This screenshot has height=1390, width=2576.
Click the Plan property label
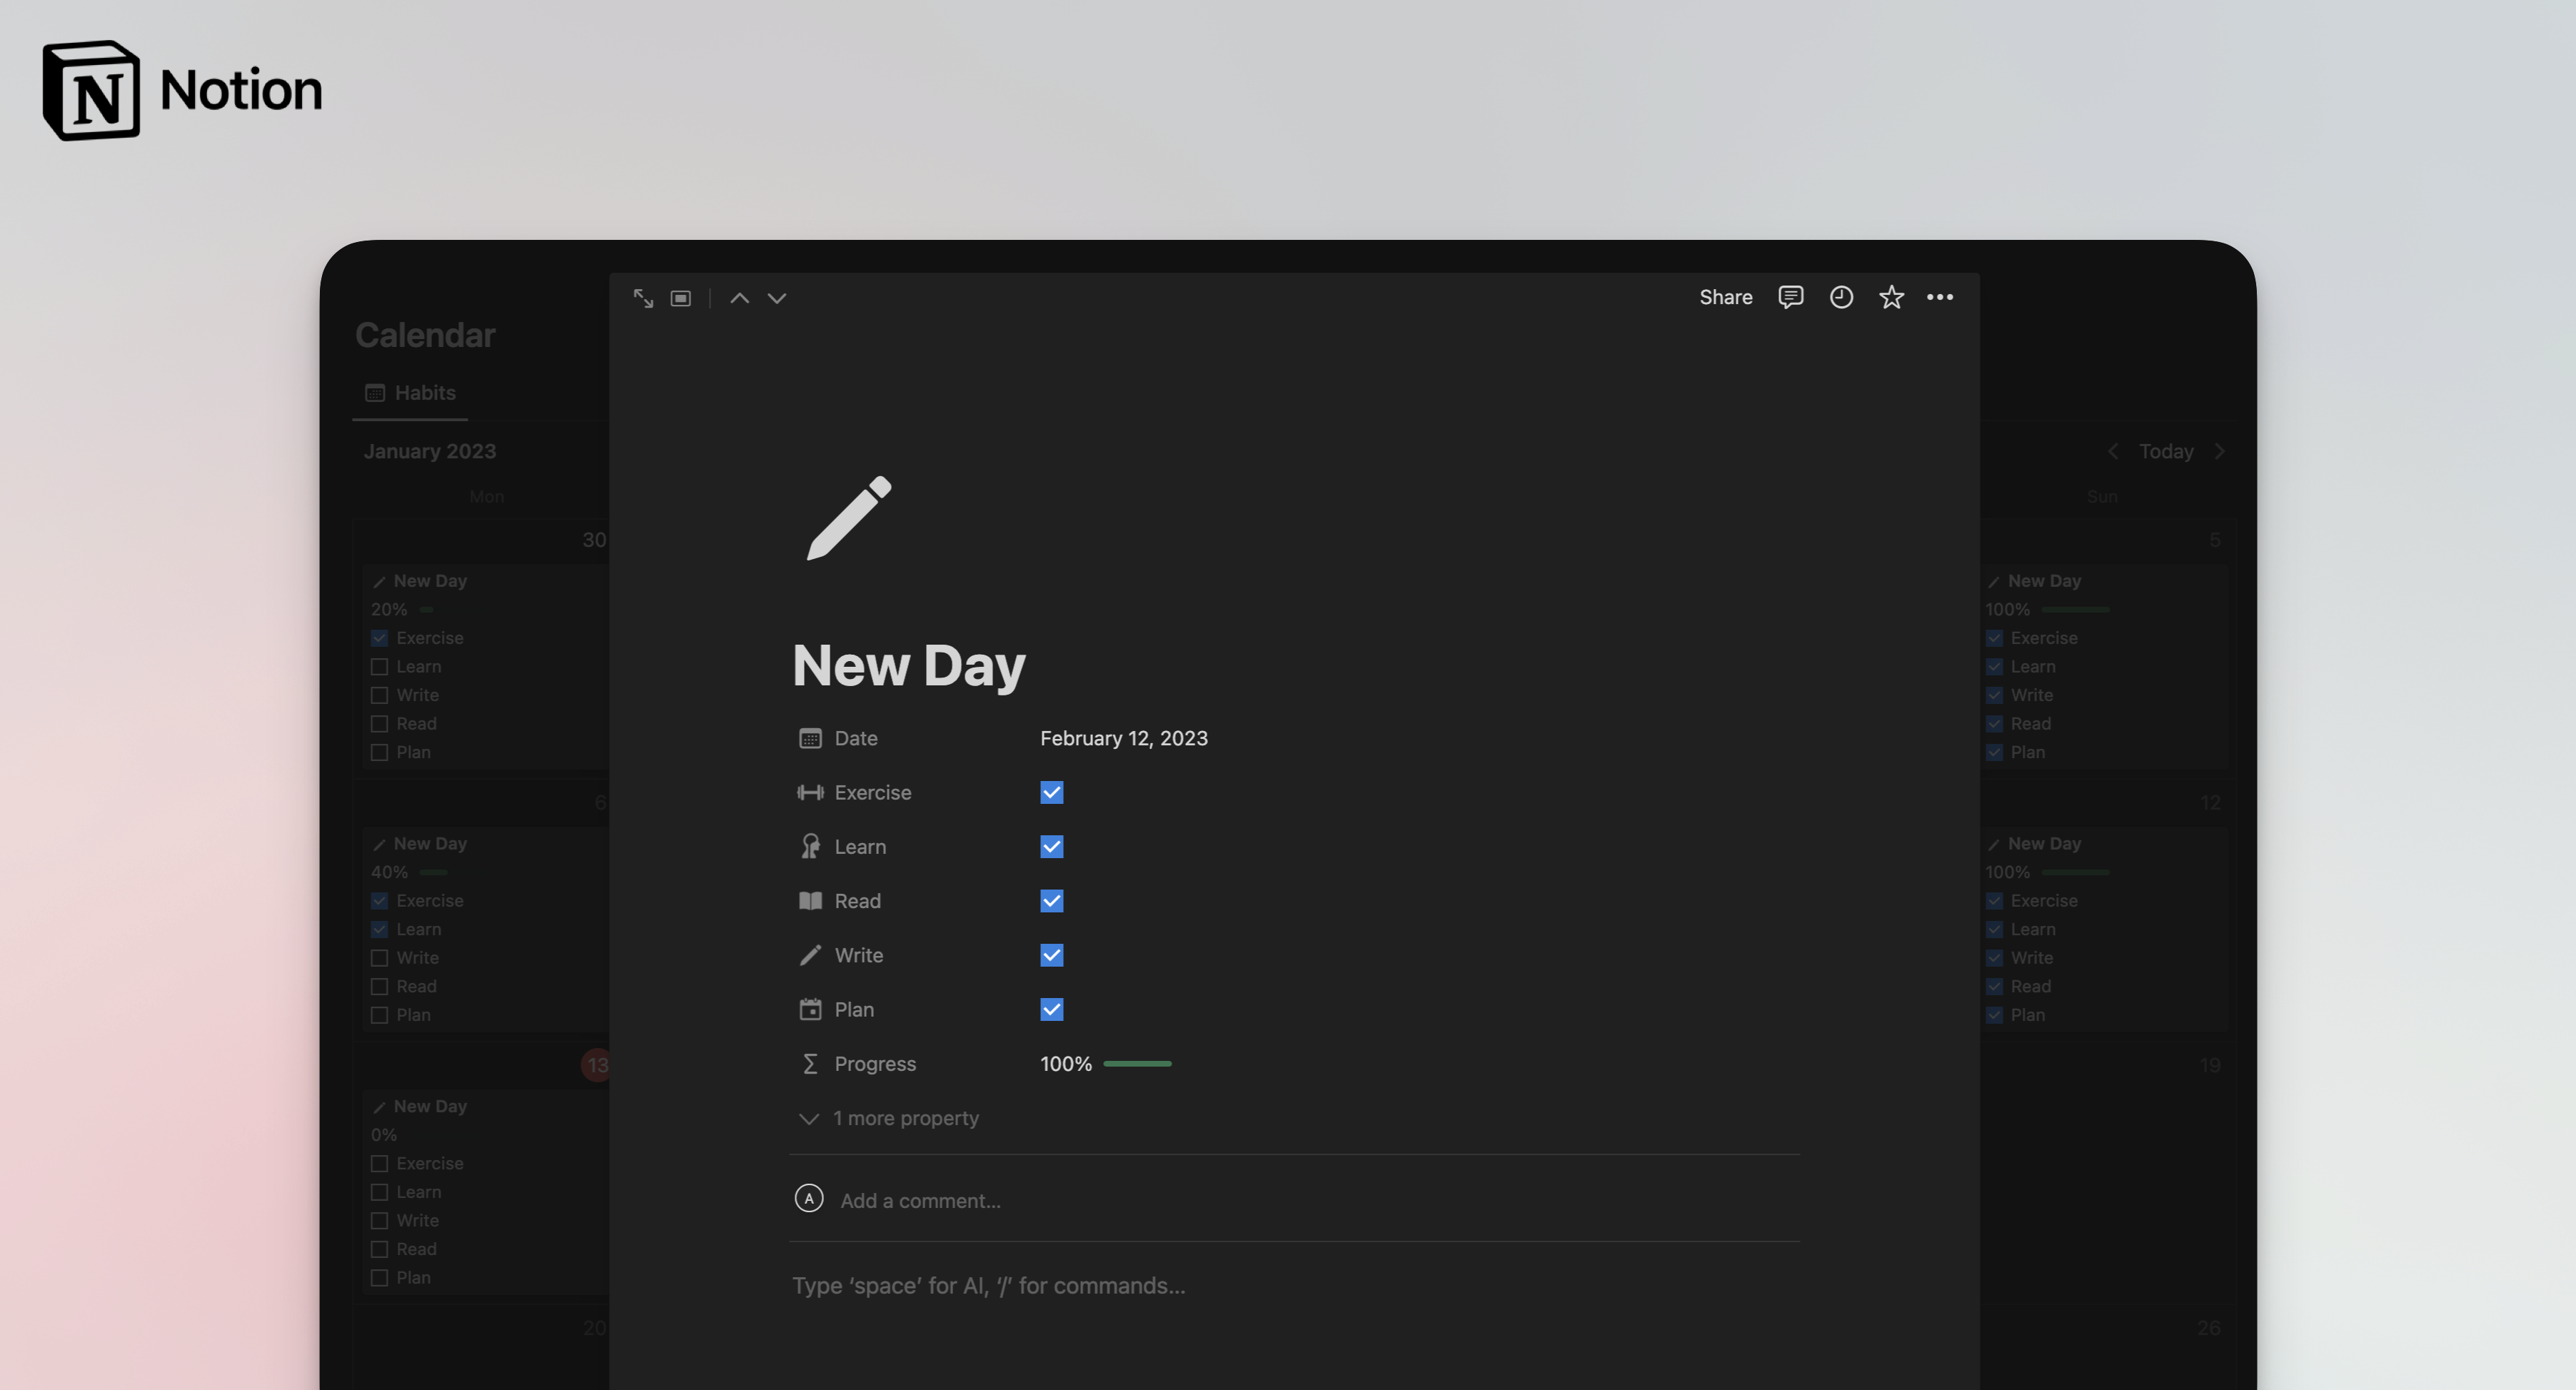coord(854,1009)
